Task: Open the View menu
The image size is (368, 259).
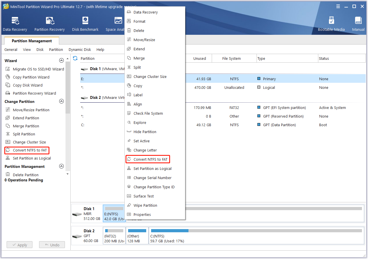Action: (x=27, y=49)
